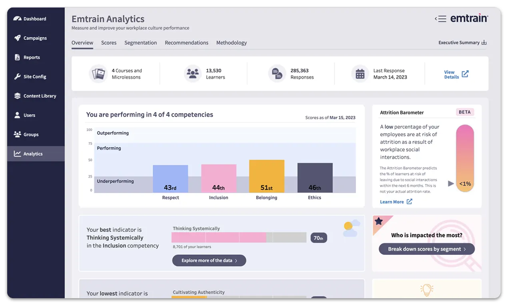Viewport: 508px width, 305px height.
Task: Click the Executive Summary download icon
Action: 484,42
